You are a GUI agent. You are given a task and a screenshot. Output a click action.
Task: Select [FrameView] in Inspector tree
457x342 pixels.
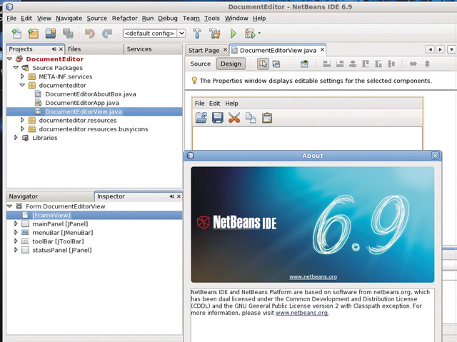coord(51,215)
